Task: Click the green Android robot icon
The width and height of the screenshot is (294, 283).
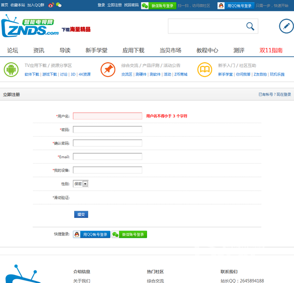Action: [x=11, y=70]
